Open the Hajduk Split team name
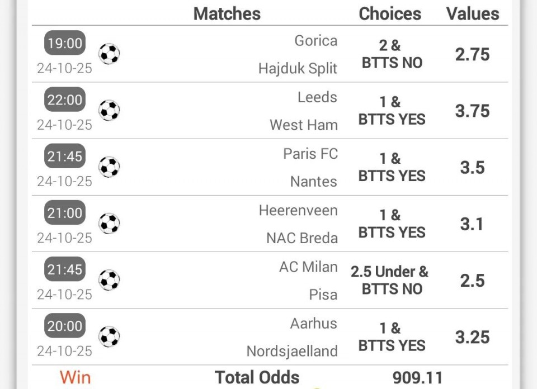Screen dimensions: 537x389 point(298,69)
